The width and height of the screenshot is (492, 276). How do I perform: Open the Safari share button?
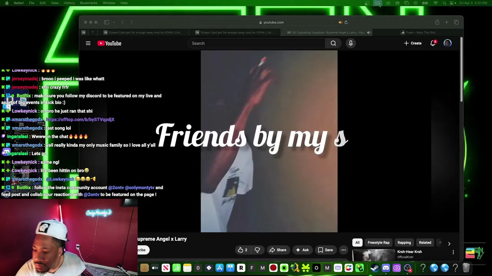(437, 22)
